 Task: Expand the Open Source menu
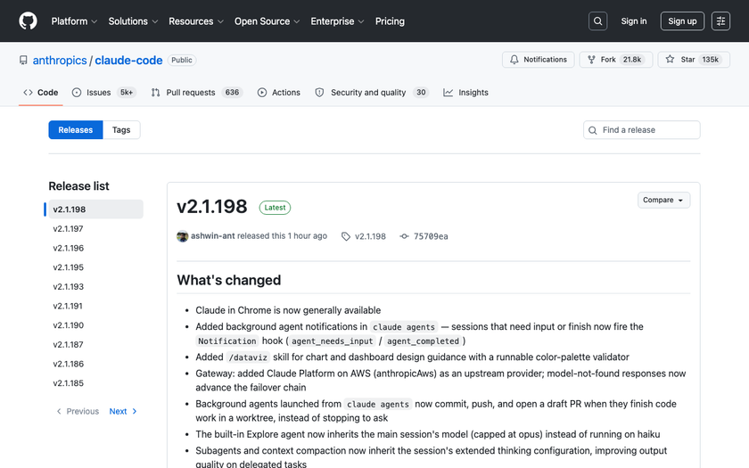267,21
